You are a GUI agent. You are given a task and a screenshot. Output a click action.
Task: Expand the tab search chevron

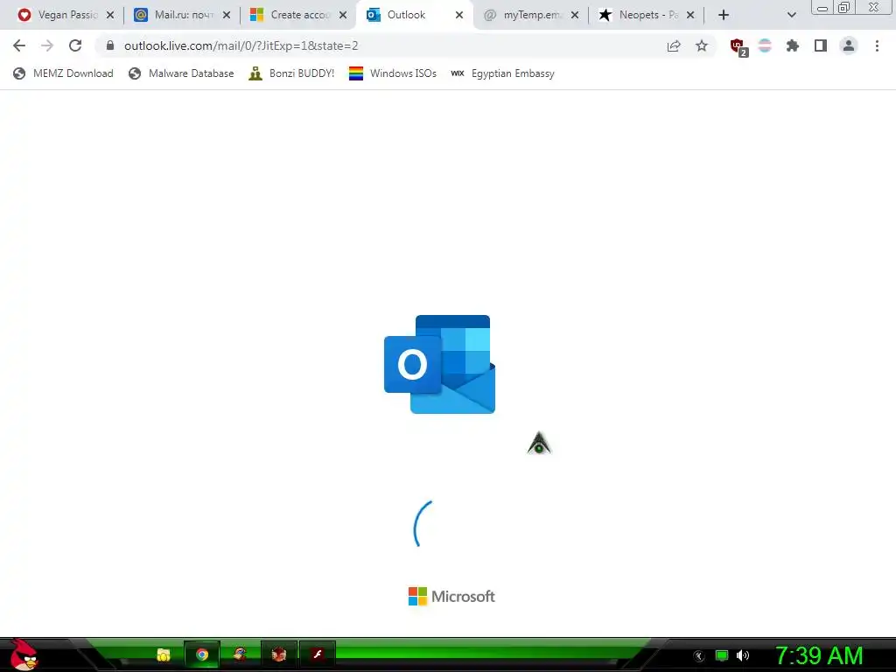point(791,15)
